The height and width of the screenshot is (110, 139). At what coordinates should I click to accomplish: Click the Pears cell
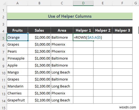pyautogui.click(x=18, y=51)
